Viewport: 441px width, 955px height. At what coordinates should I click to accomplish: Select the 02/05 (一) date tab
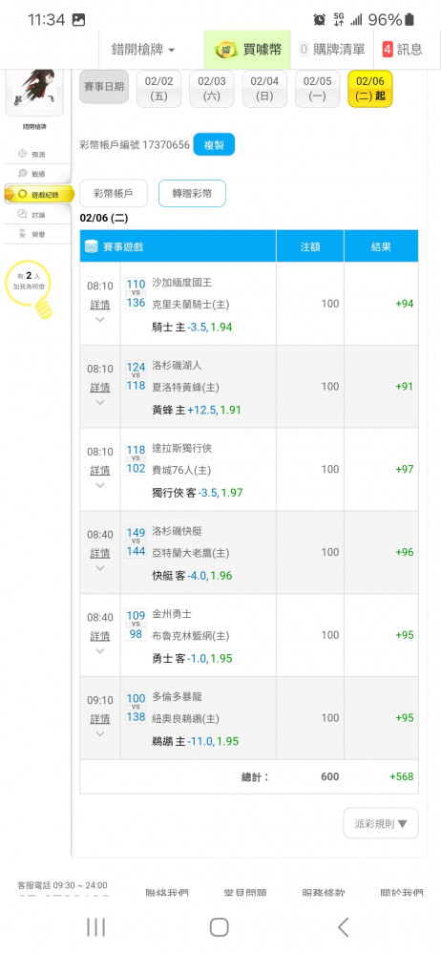pos(317,89)
